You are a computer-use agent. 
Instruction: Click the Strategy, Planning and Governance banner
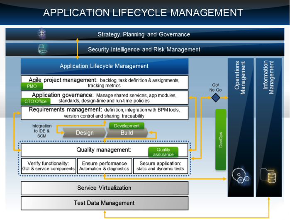pyautogui.click(x=145, y=34)
